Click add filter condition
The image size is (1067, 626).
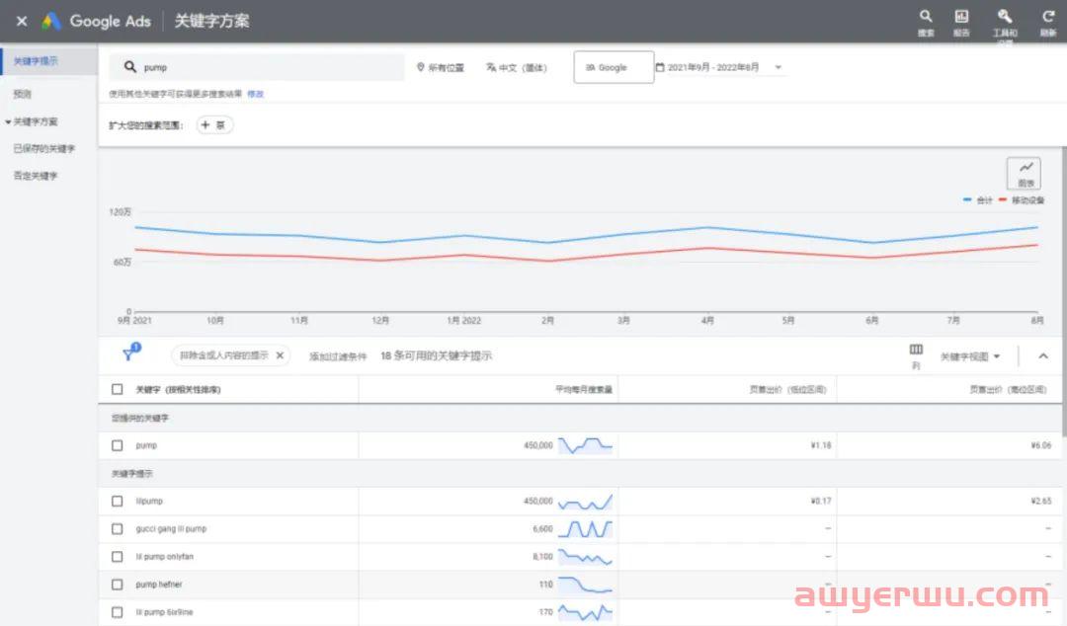(x=338, y=355)
